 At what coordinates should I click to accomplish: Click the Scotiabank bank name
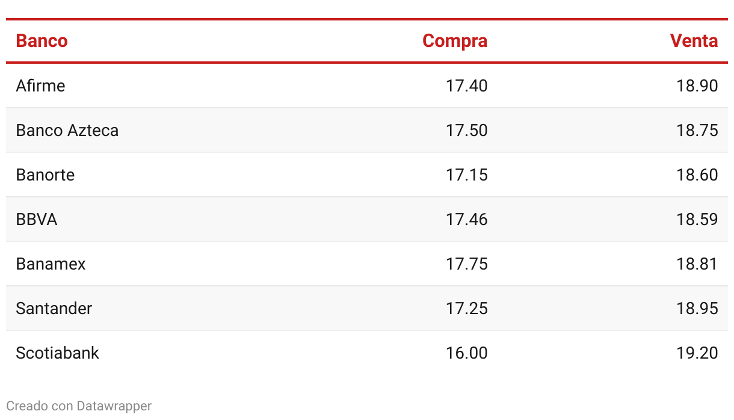(x=57, y=353)
